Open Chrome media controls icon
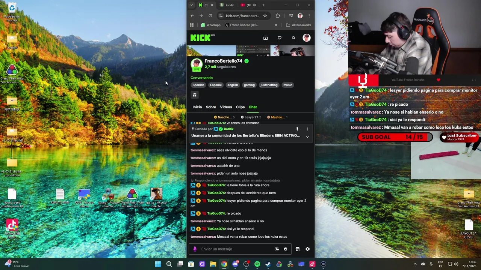Viewport: 481px width, 270px height. tap(291, 16)
